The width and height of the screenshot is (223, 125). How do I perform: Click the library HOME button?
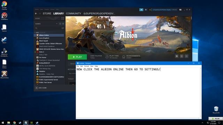point(38,18)
